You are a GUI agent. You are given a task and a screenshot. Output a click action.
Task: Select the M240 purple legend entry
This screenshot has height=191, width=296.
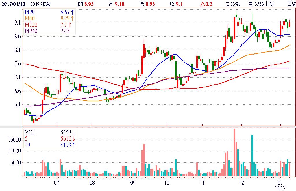pyautogui.click(x=31, y=31)
